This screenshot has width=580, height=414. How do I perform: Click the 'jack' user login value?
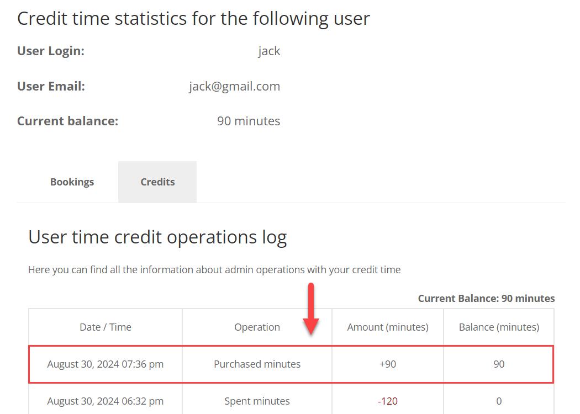point(269,51)
